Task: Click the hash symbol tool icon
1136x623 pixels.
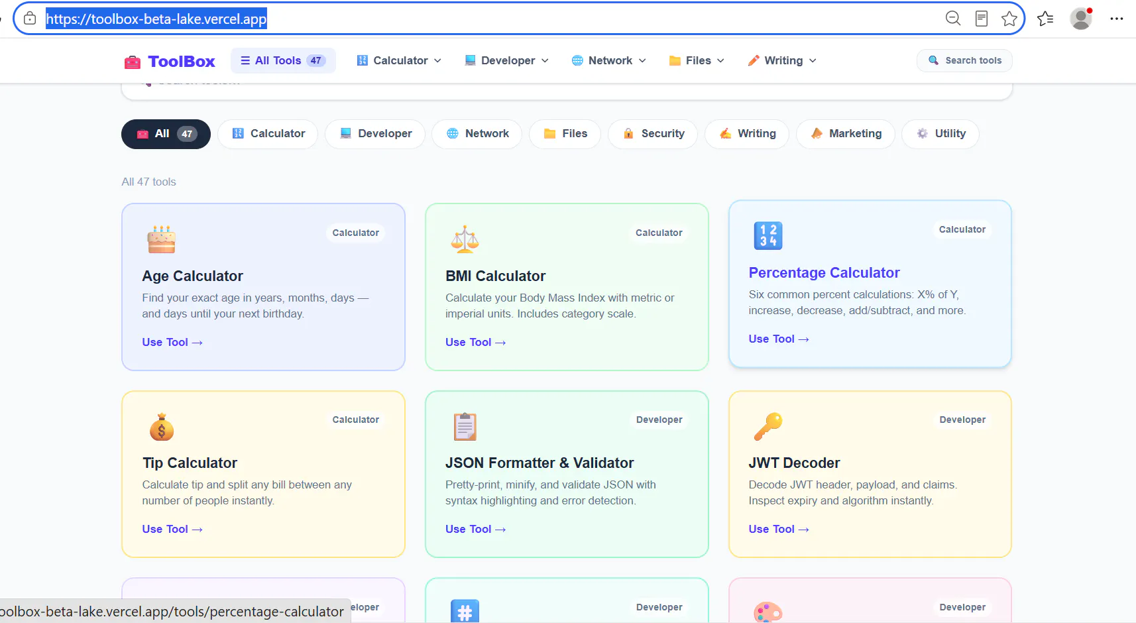Action: click(x=465, y=611)
